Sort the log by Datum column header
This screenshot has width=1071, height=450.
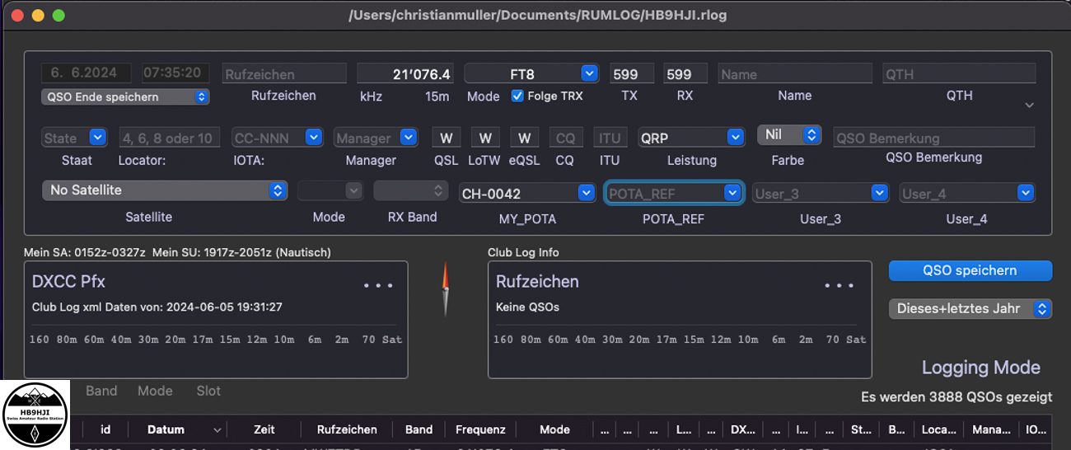[x=166, y=429]
